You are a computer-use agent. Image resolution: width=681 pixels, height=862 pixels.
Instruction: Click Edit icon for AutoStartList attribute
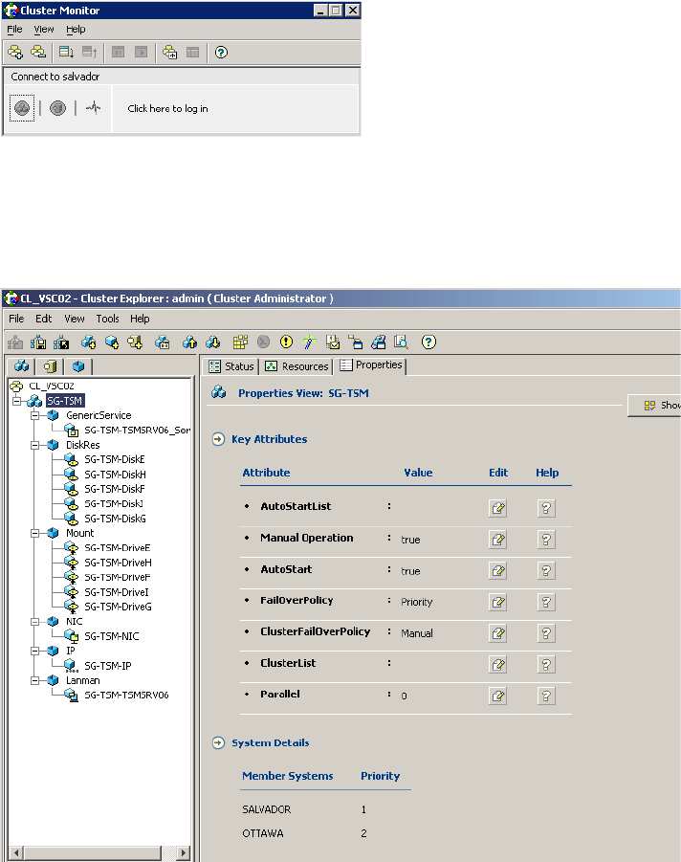click(498, 508)
